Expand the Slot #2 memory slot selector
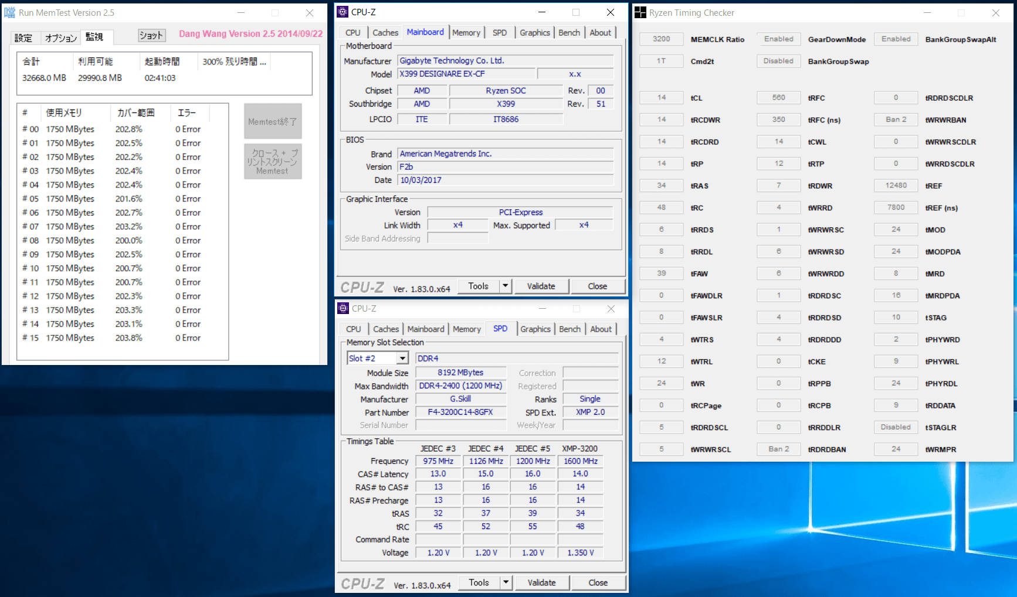 pos(402,358)
